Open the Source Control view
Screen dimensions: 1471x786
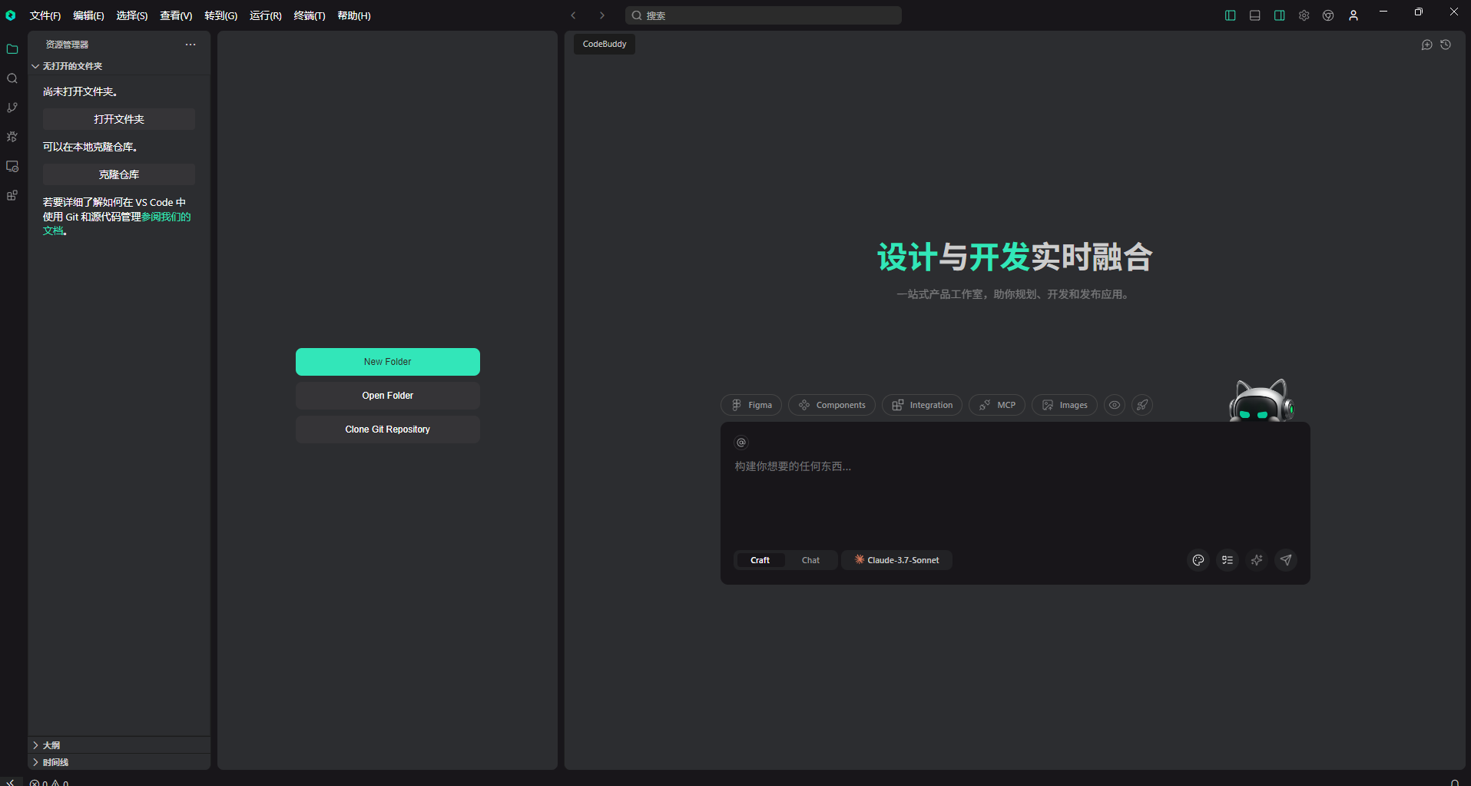tap(12, 107)
